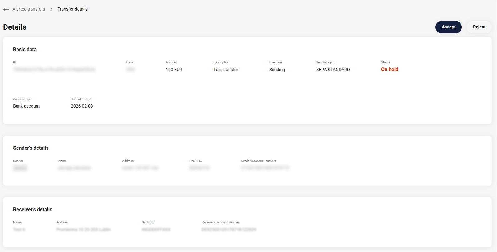The height and width of the screenshot is (252, 497).
Task: Click the 2026-02-03 date of receipt
Action: click(82, 106)
